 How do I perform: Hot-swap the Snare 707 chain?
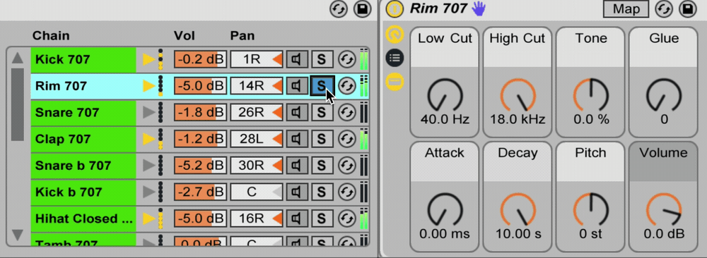tap(346, 112)
